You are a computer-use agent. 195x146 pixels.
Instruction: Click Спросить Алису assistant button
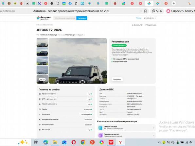(180, 11)
